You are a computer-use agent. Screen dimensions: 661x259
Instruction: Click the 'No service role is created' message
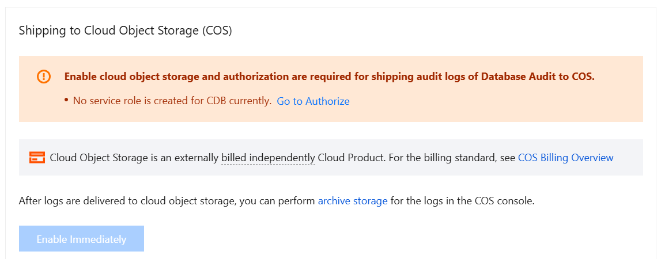(172, 101)
